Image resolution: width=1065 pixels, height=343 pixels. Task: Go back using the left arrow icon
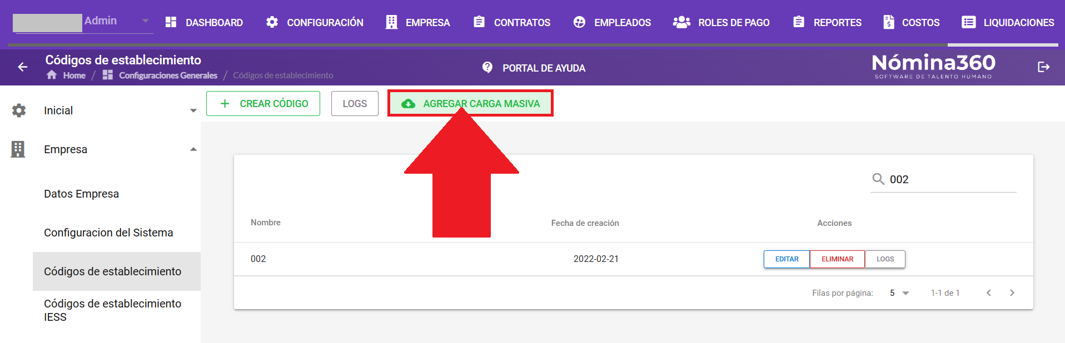point(23,67)
